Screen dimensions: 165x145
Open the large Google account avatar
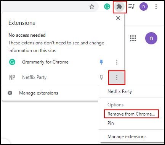151,38
